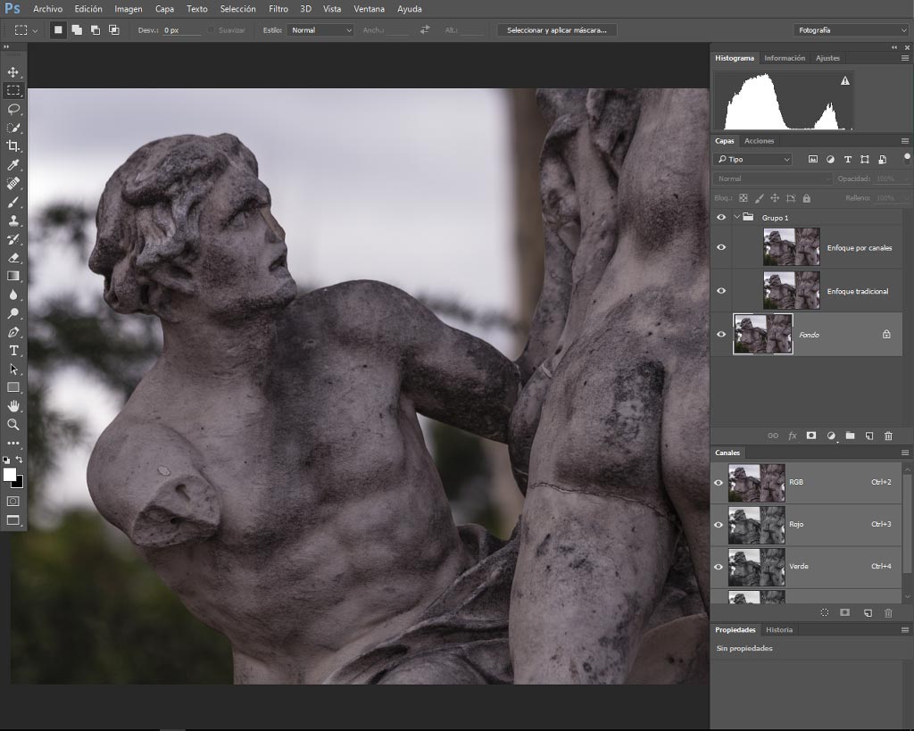This screenshot has width=914, height=731.
Task: Select the RGB channel thumbnail
Action: coord(757,483)
